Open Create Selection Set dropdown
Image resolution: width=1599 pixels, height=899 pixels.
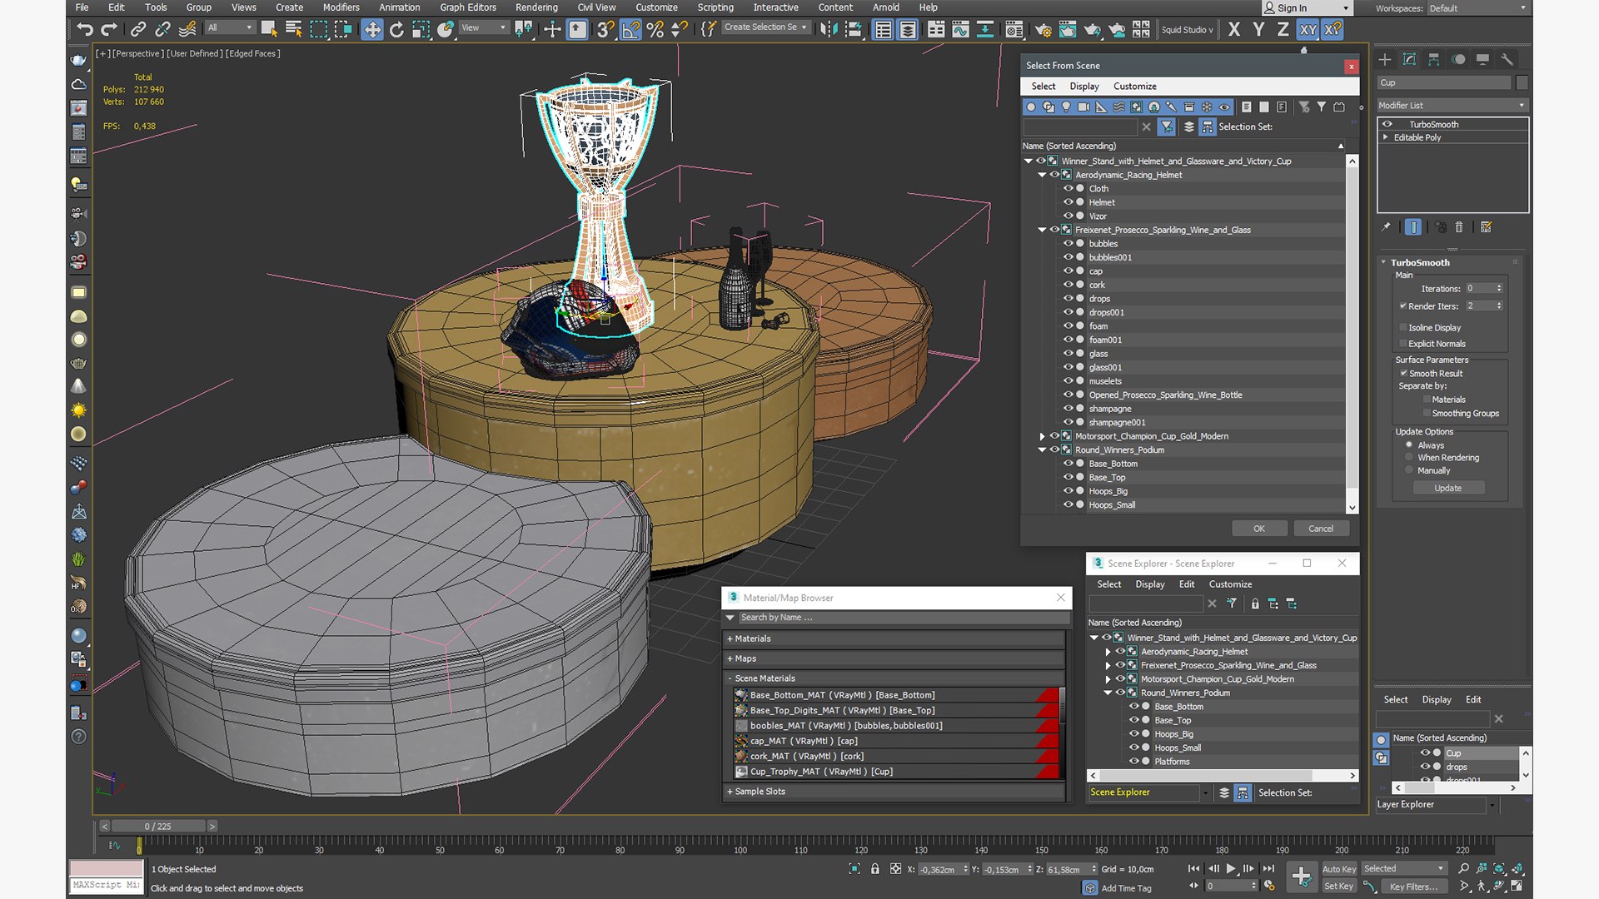click(765, 27)
